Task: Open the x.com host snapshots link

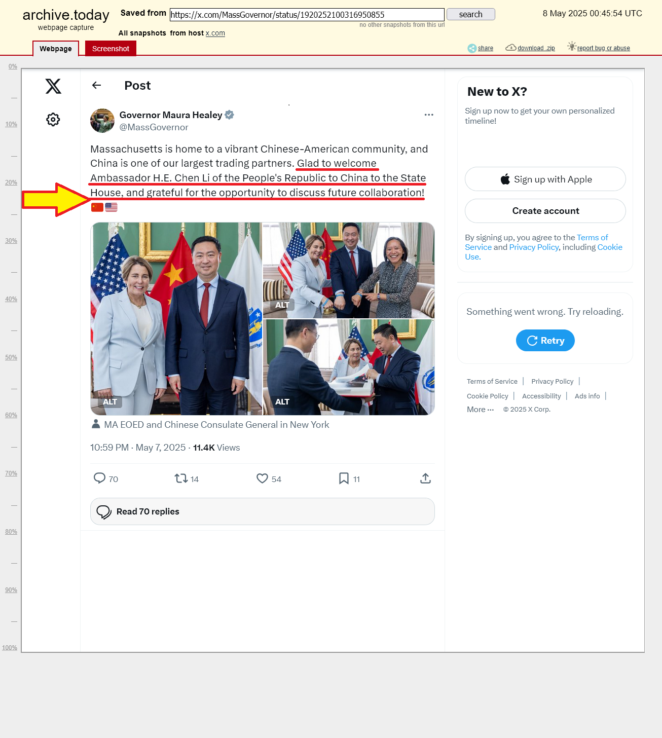Action: [215, 33]
